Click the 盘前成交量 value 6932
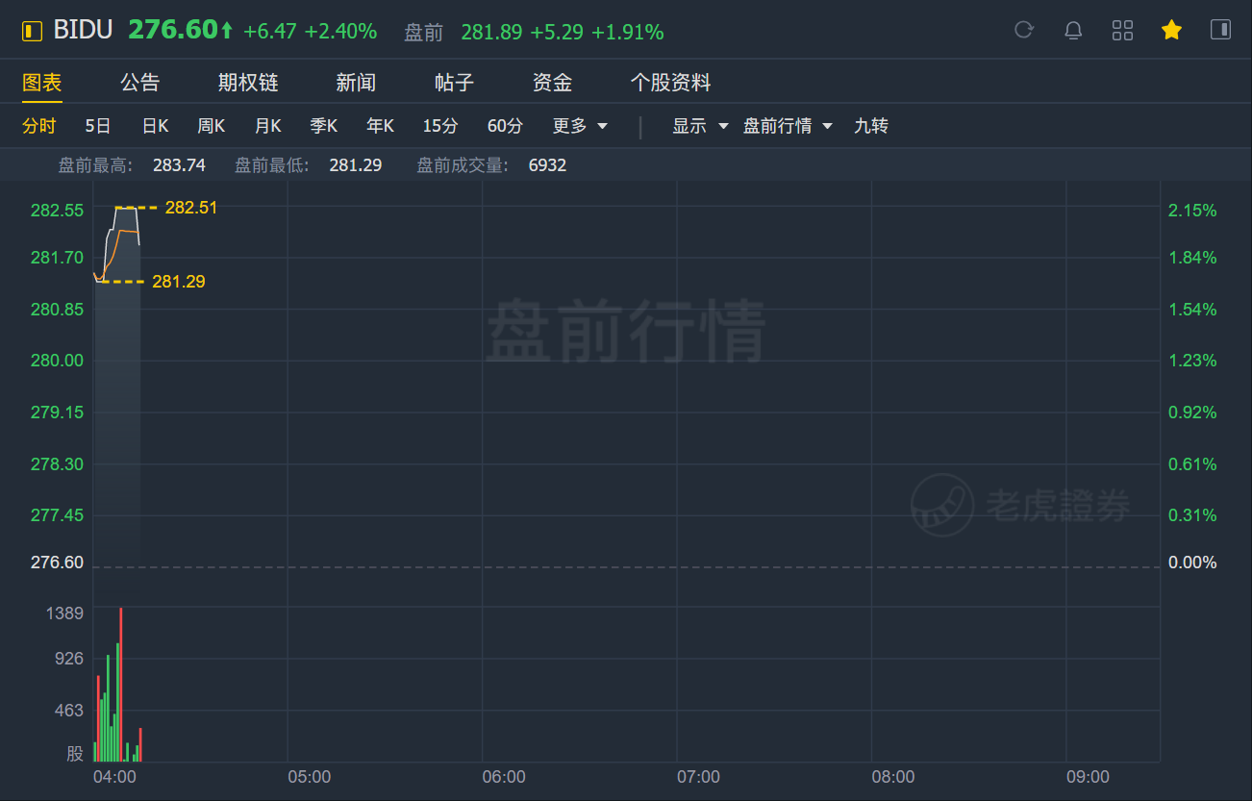Image resolution: width=1252 pixels, height=801 pixels. click(548, 165)
